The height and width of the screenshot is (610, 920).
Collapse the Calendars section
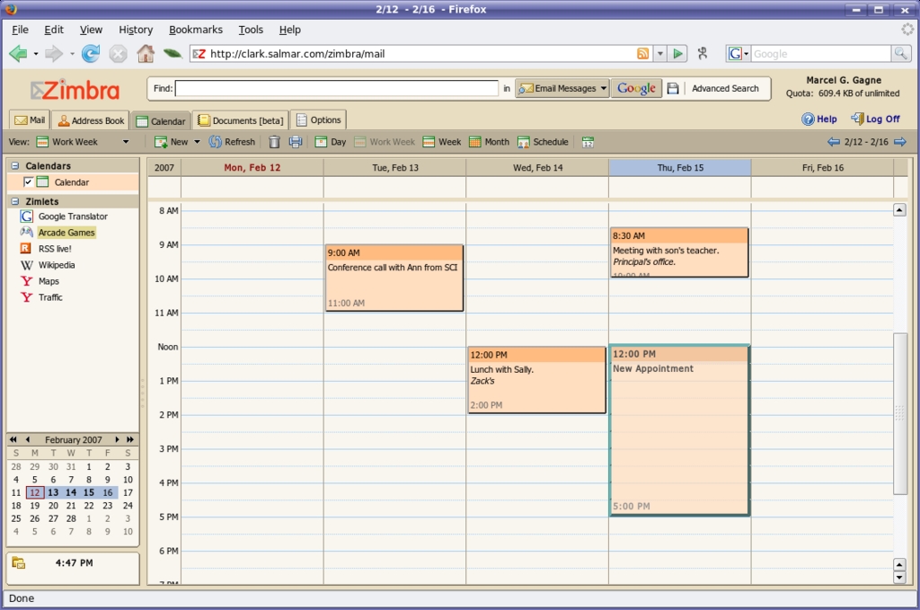pos(15,166)
